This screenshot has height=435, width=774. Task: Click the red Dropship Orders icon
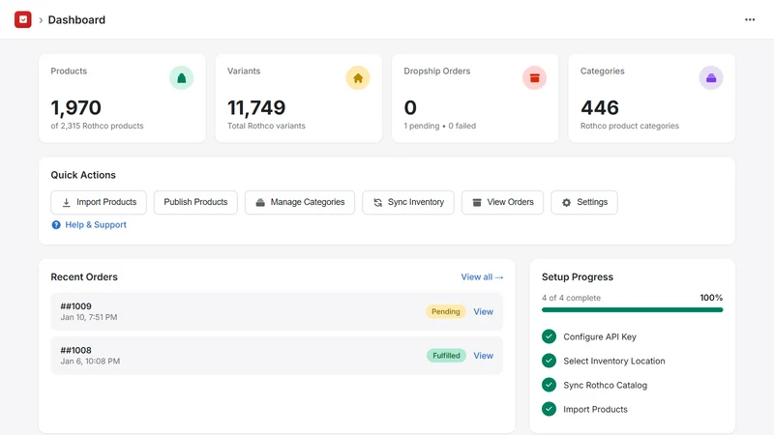pos(535,78)
